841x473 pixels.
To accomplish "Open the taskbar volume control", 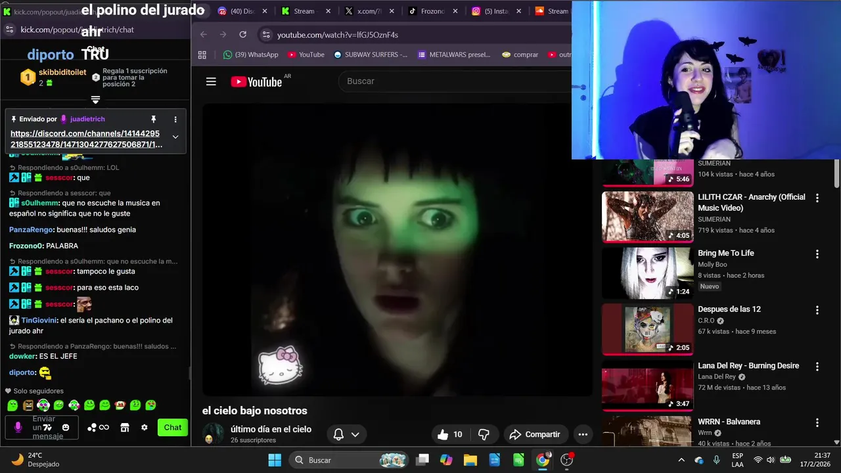I will point(770,460).
